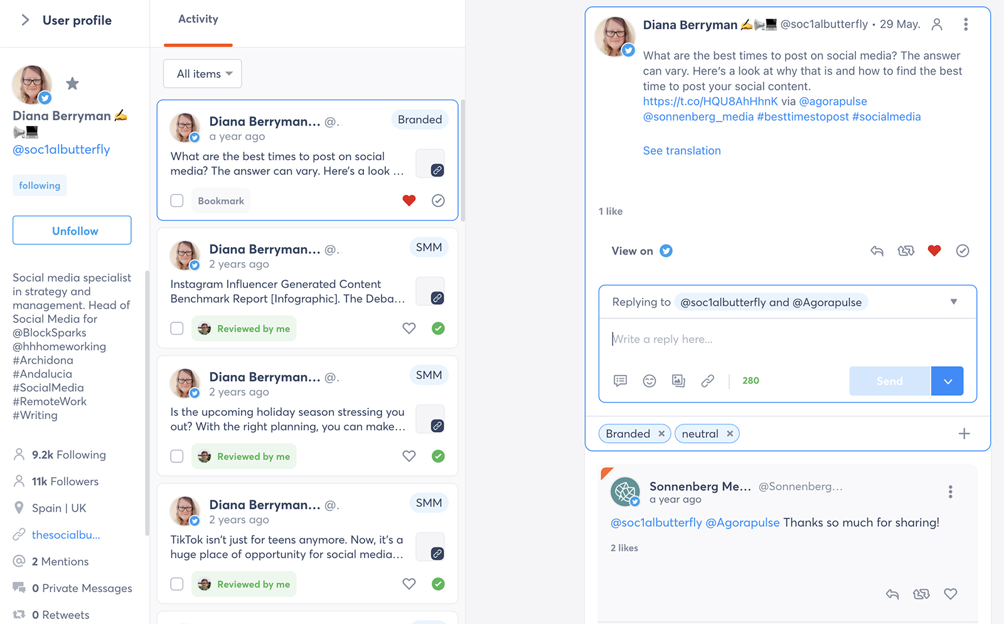This screenshot has width=1004, height=624.
Task: Click review checkmark under Diana's tweet
Action: [963, 251]
